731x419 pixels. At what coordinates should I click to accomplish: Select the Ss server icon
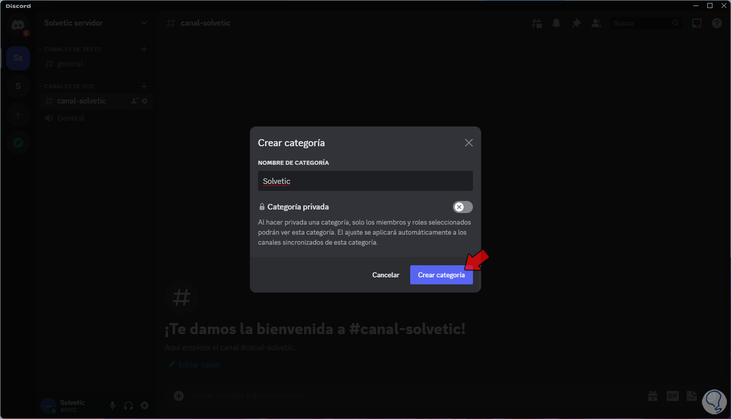click(18, 58)
